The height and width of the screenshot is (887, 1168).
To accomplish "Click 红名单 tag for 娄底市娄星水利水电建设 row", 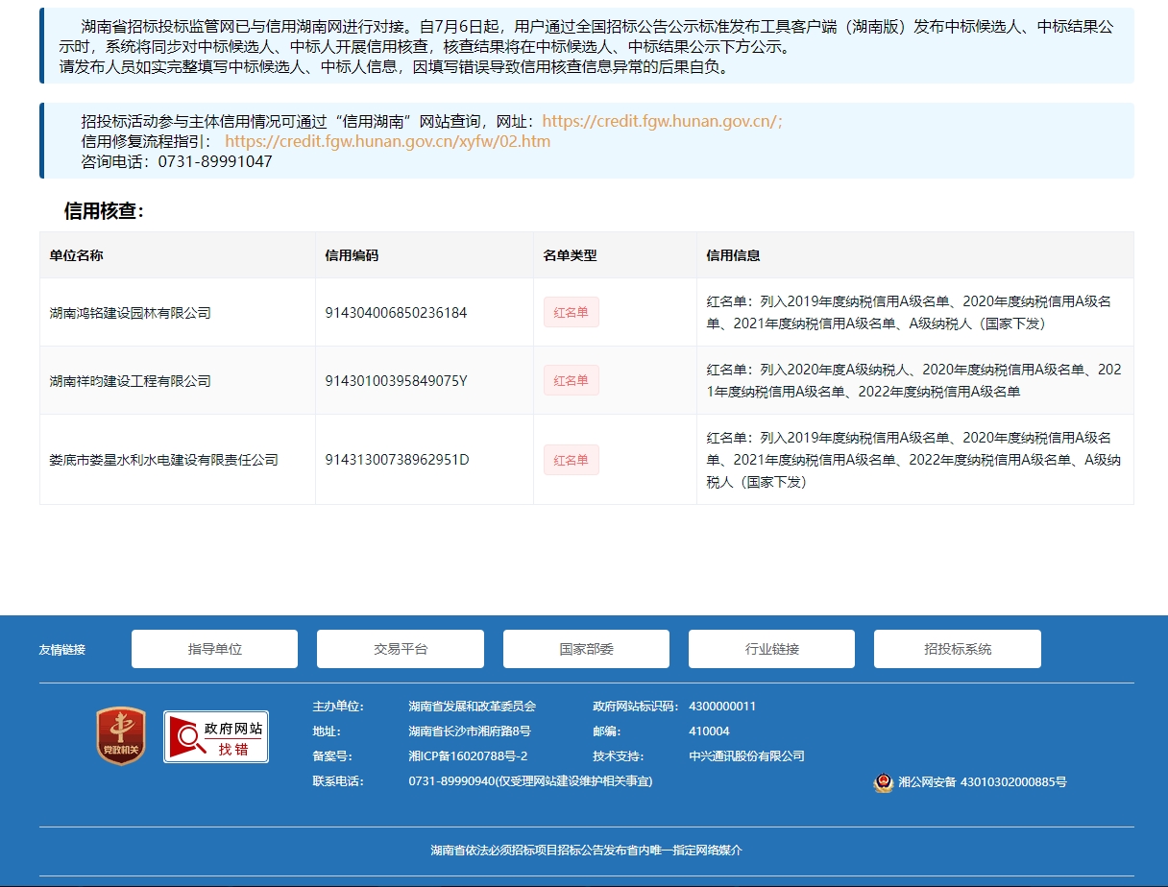I will coord(571,460).
